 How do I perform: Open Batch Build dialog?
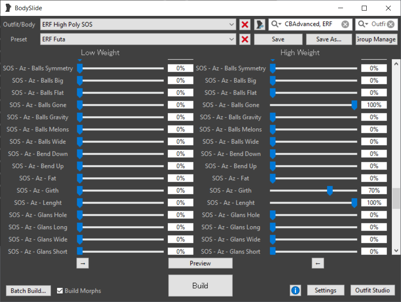pyautogui.click(x=28, y=291)
